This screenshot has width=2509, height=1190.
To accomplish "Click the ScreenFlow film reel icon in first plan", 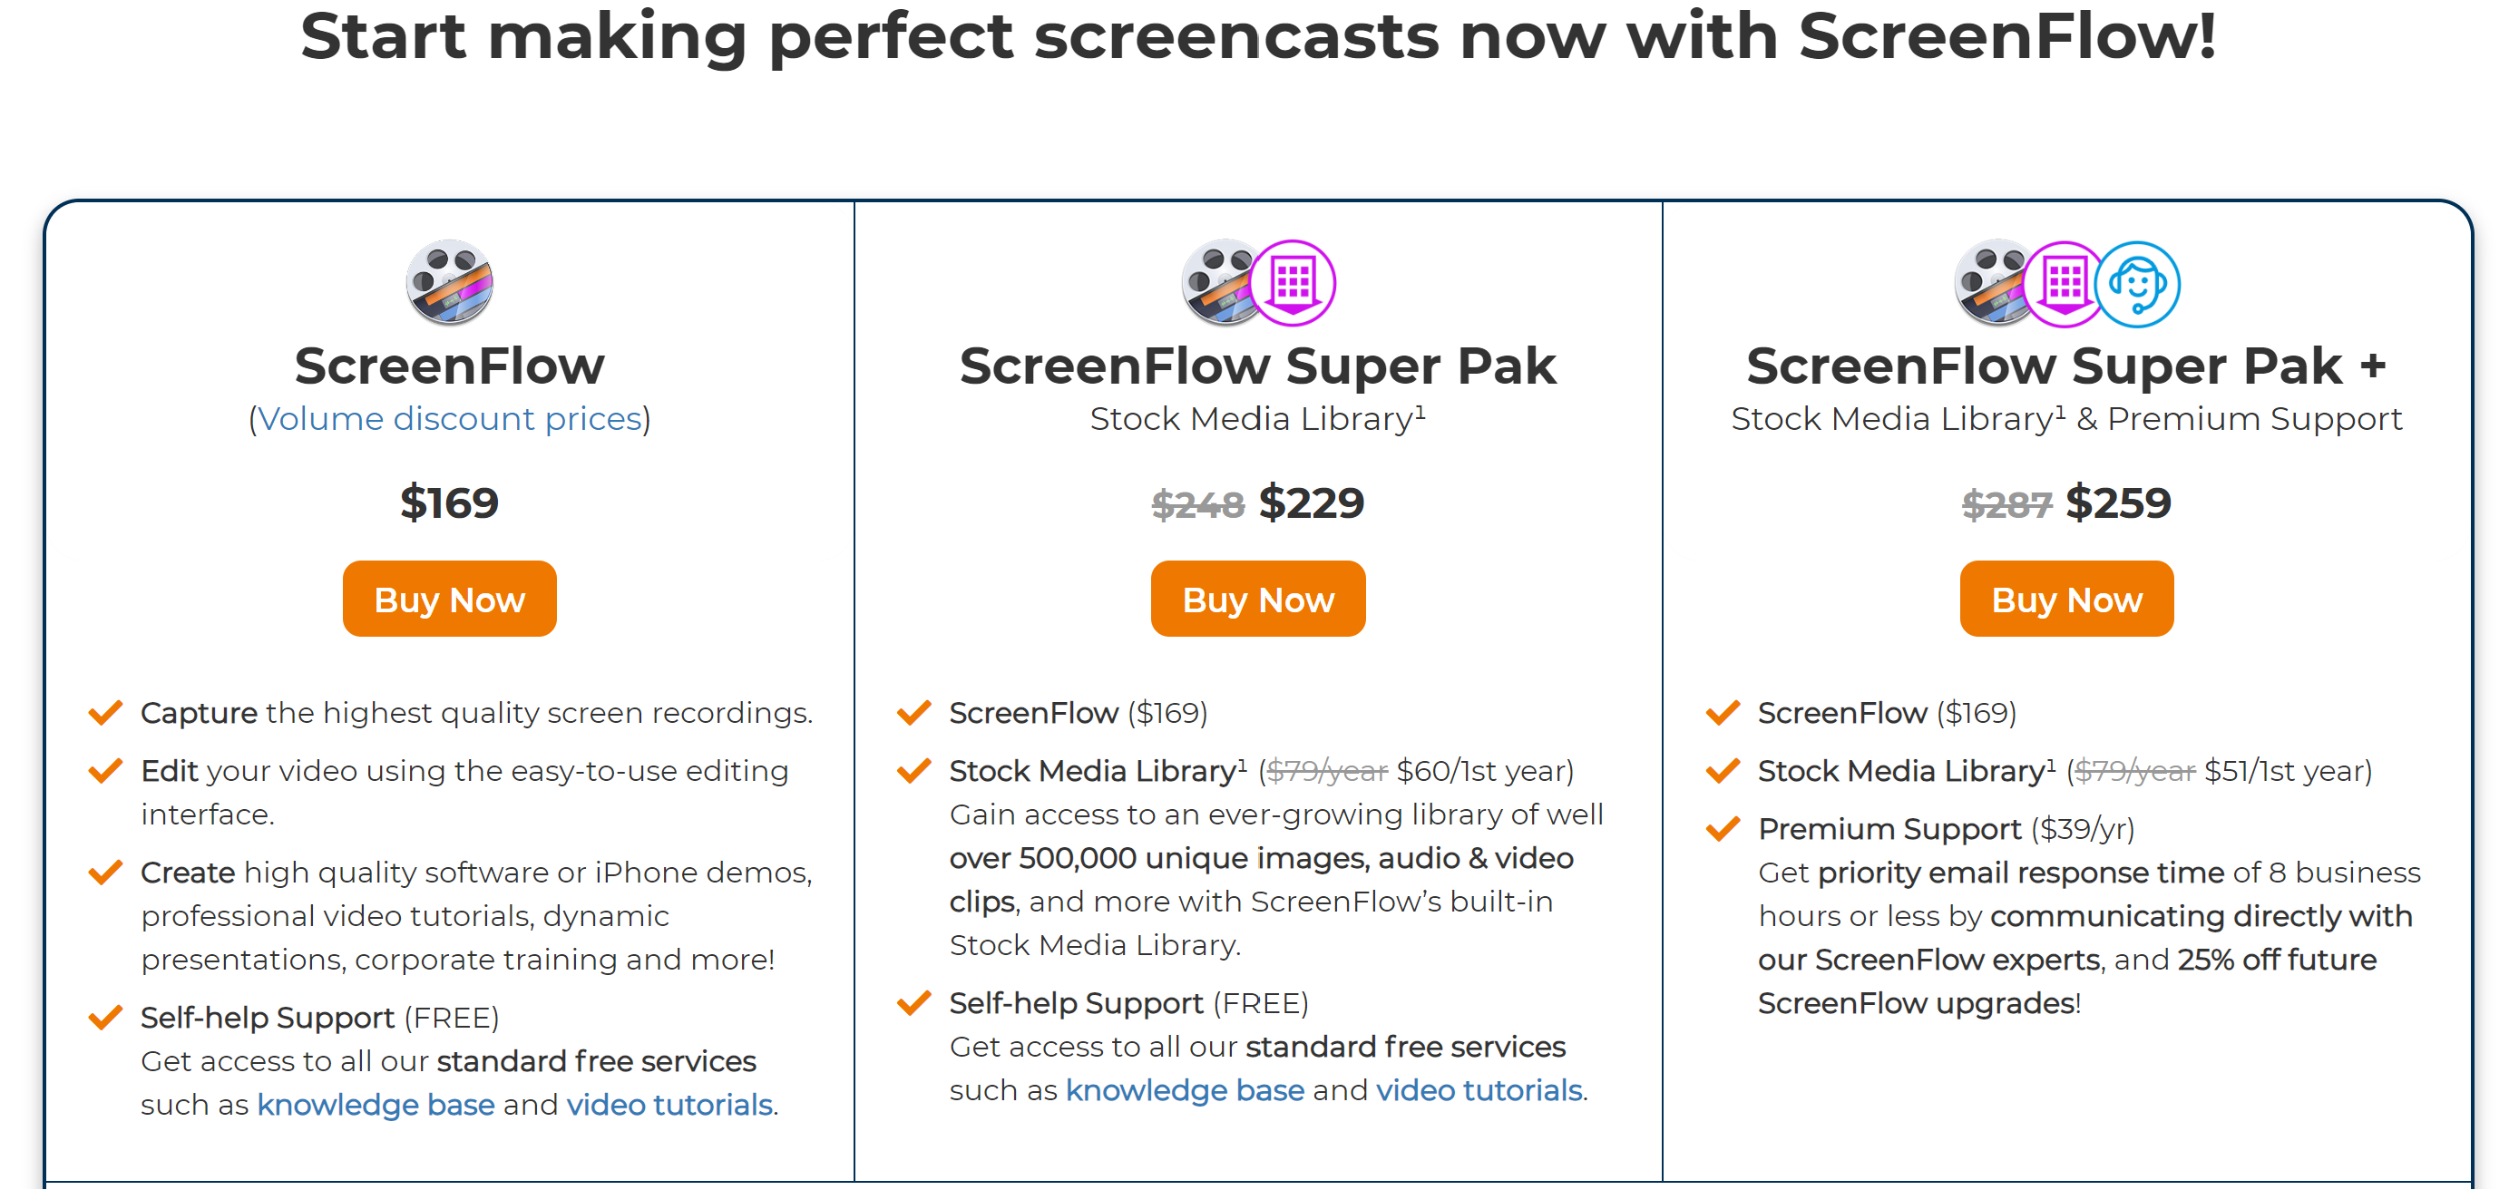I will click(x=449, y=282).
